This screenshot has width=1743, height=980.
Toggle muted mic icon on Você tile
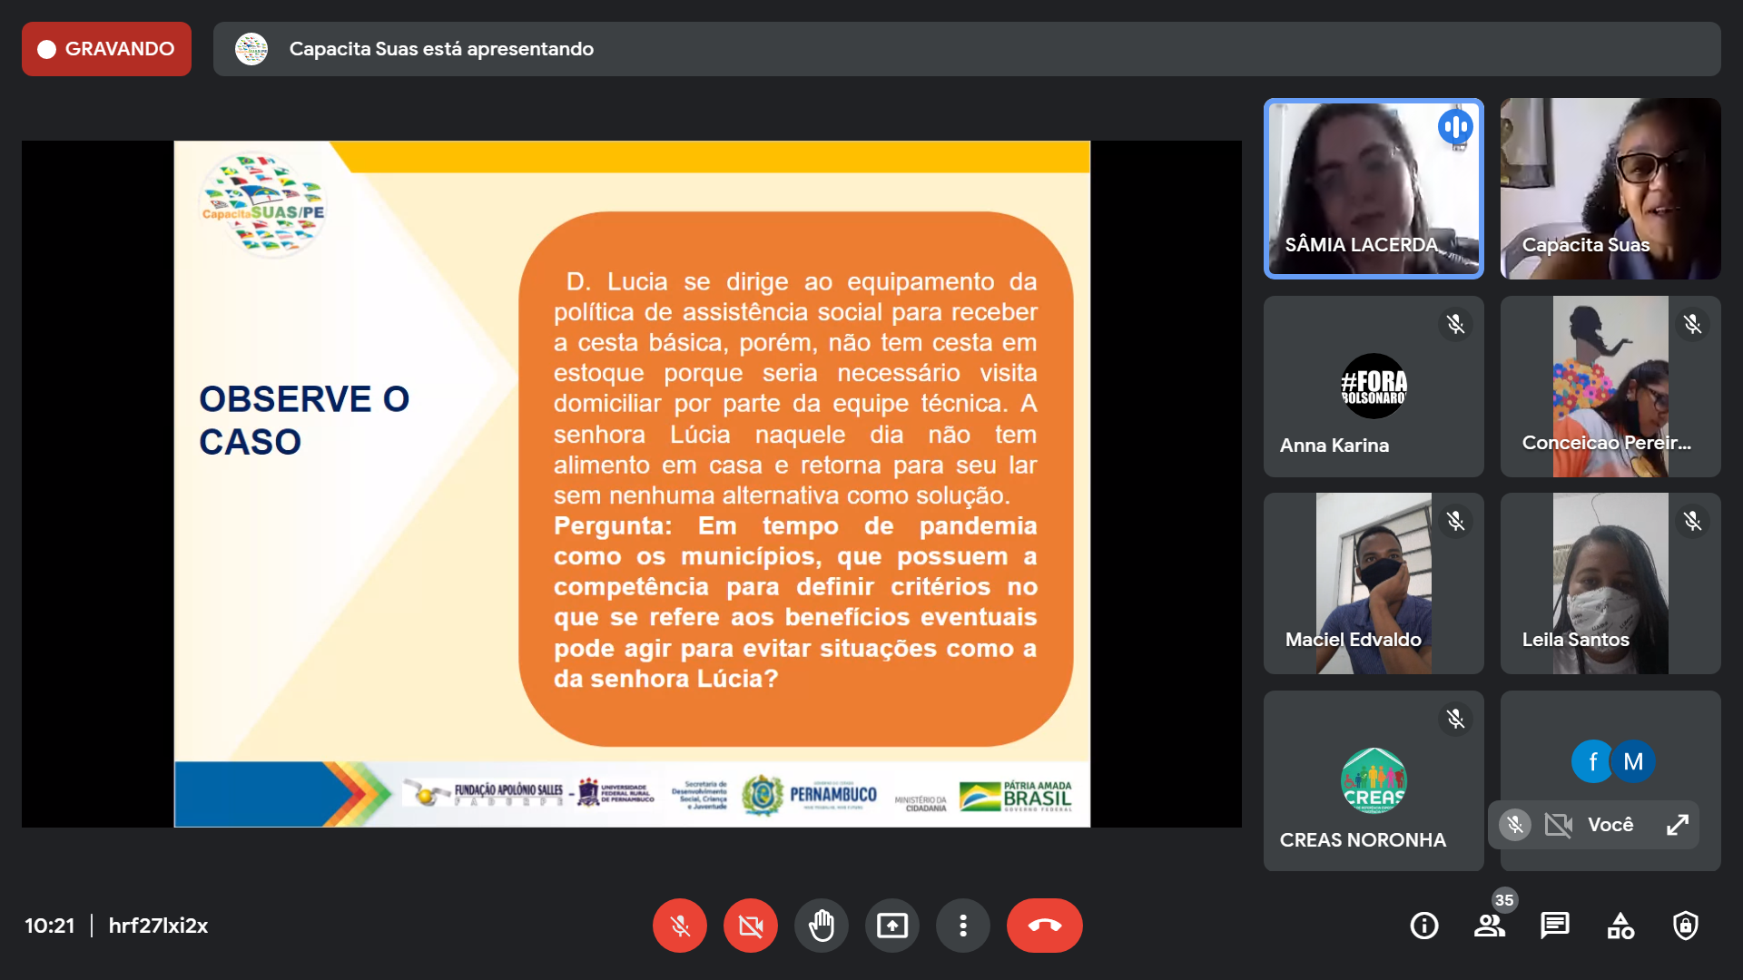click(x=1514, y=824)
